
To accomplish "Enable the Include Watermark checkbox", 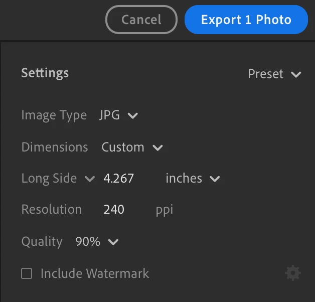I will (x=27, y=273).
